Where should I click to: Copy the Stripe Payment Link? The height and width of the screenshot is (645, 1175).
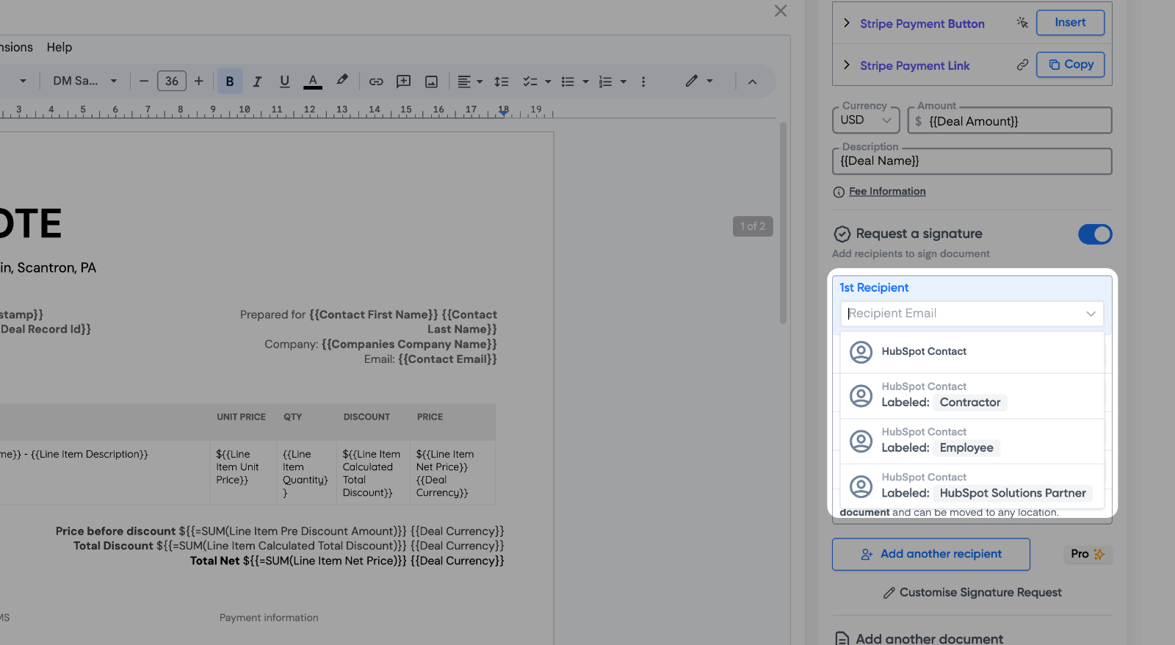[x=1070, y=65]
